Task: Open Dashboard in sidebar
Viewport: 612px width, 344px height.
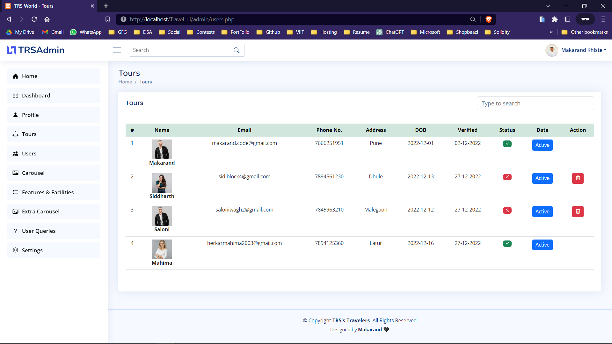Action: (54, 96)
